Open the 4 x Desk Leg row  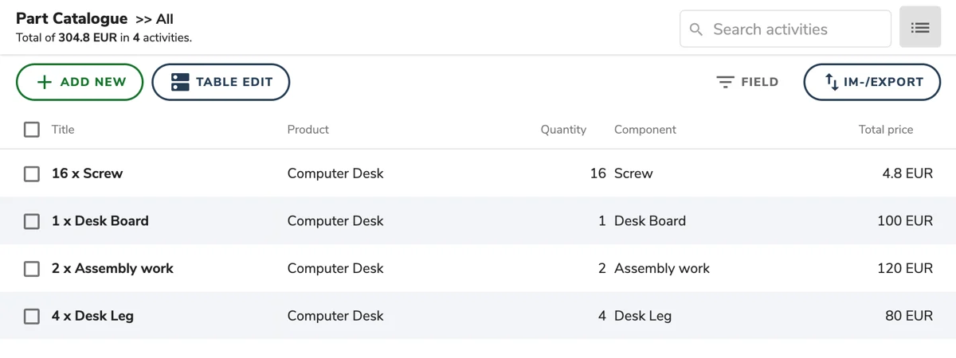click(x=478, y=316)
